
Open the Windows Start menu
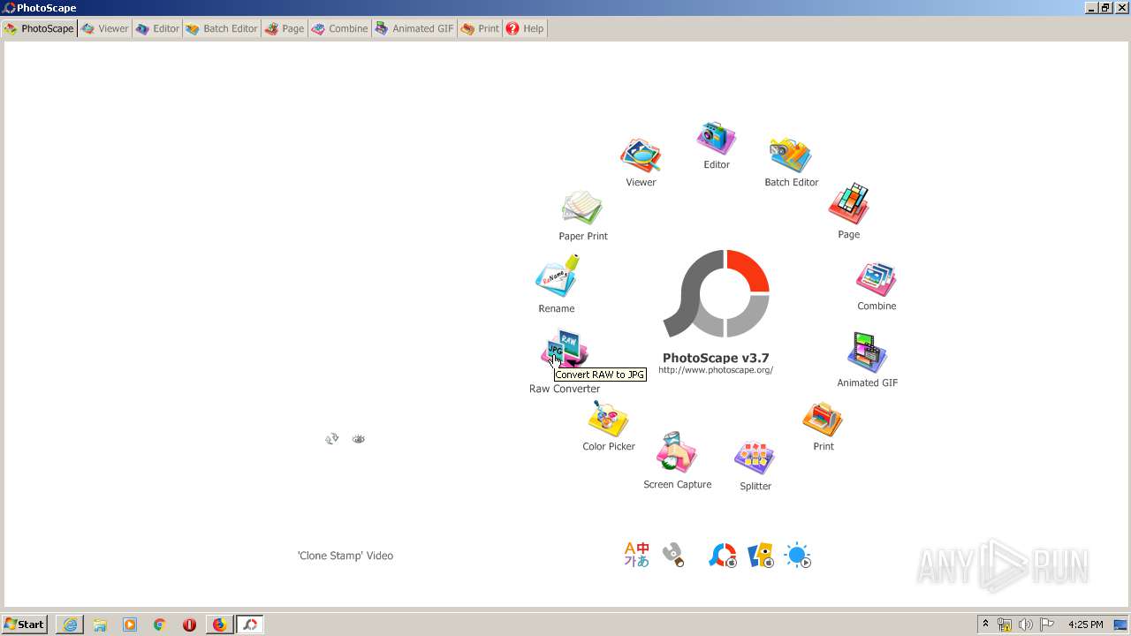click(24, 625)
